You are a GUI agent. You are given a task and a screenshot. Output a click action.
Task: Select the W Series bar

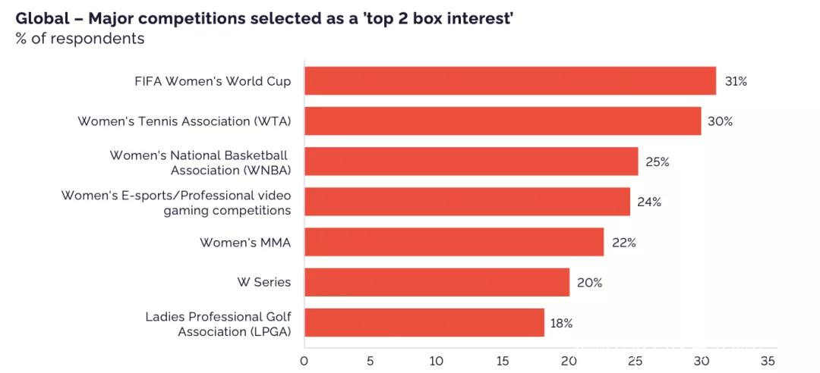[437, 283]
